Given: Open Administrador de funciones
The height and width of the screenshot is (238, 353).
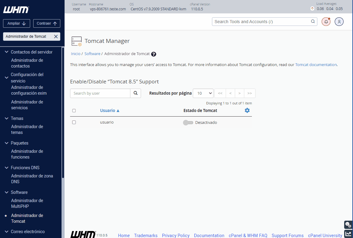Looking at the screenshot, I should (27, 154).
